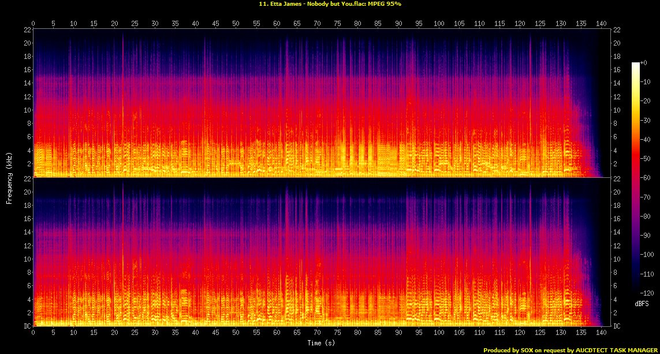The height and width of the screenshot is (354, 660).
Task: Select the 140 mark on the top time axis
Action: (601, 24)
